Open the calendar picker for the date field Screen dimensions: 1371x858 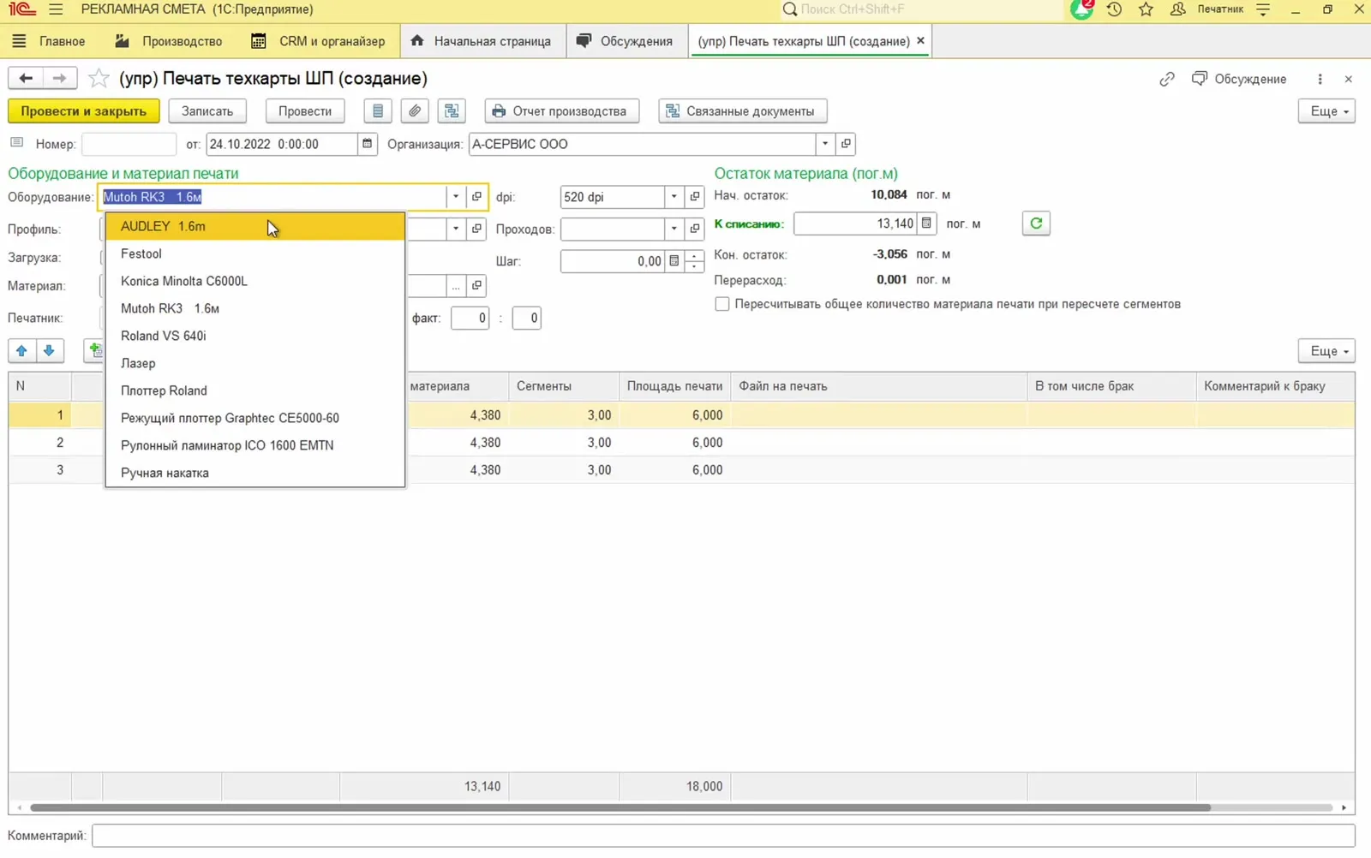point(368,144)
